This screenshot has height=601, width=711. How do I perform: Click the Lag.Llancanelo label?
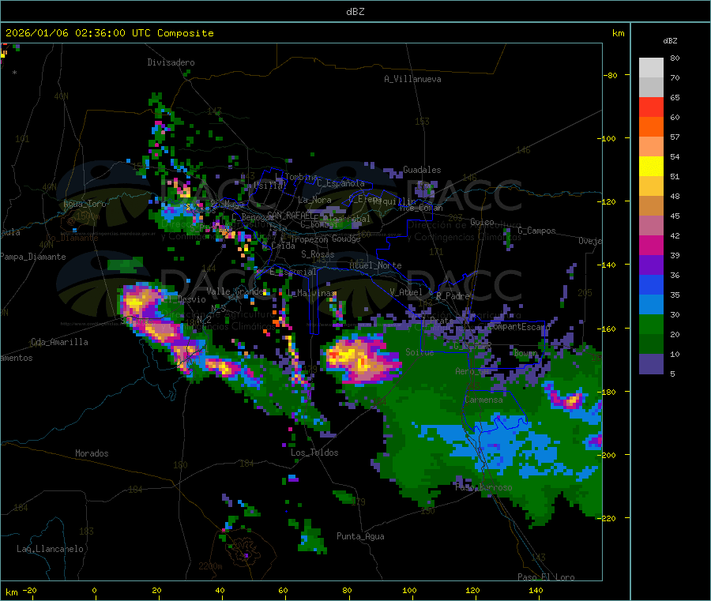coord(50,549)
